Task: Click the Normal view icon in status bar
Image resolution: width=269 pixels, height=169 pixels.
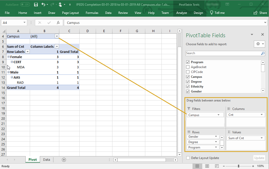Action: (x=197, y=166)
